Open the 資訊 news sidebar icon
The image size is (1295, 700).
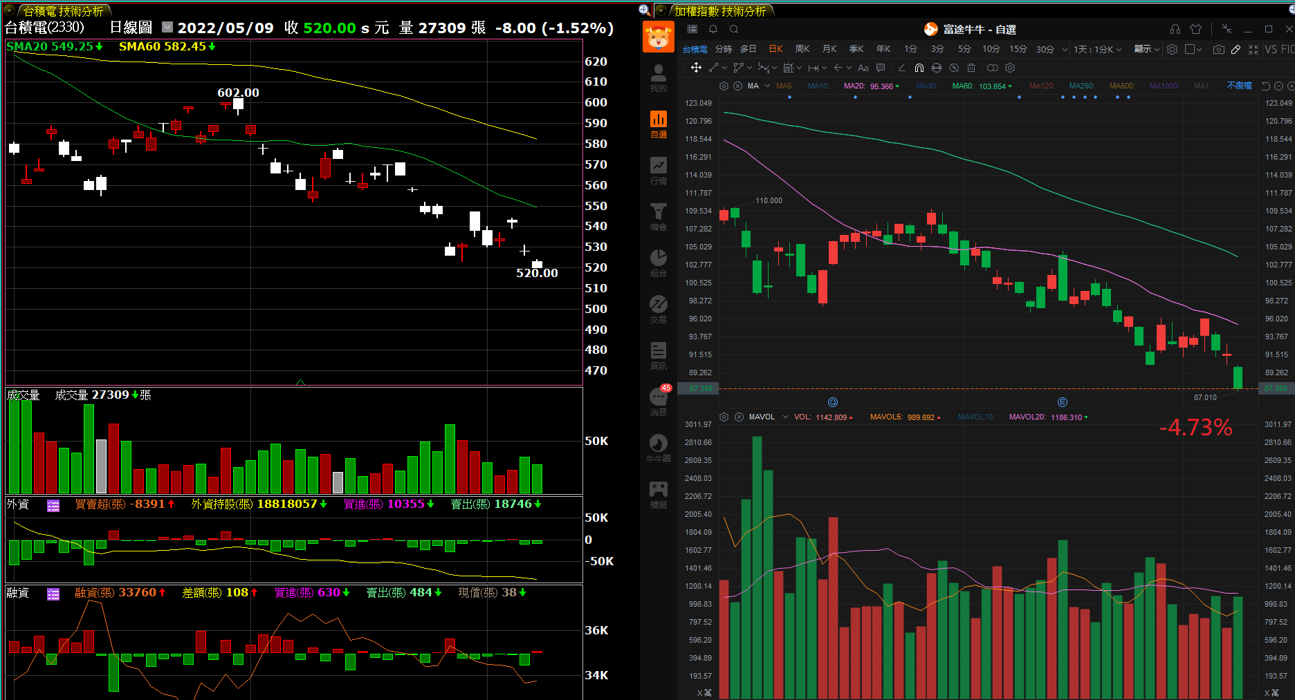tap(658, 356)
